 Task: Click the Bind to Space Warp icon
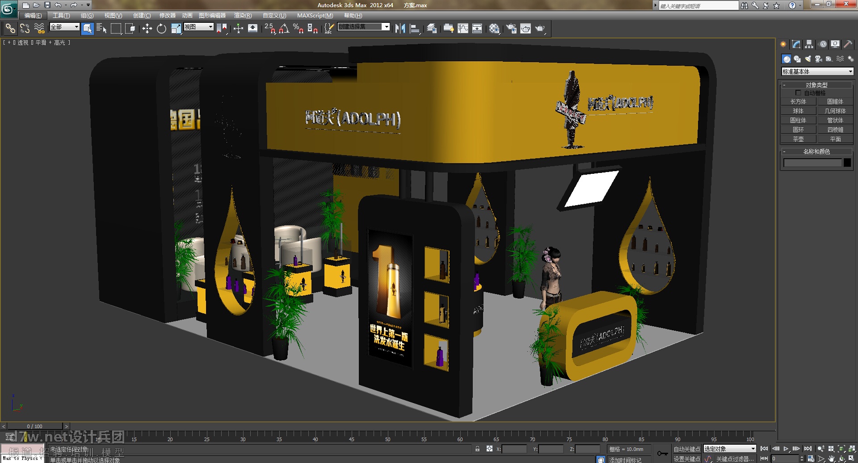coord(39,29)
